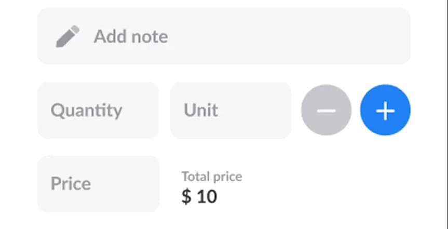Screen dimensions: 448x229
Task: Click into the Quantity field
Action: (x=98, y=110)
